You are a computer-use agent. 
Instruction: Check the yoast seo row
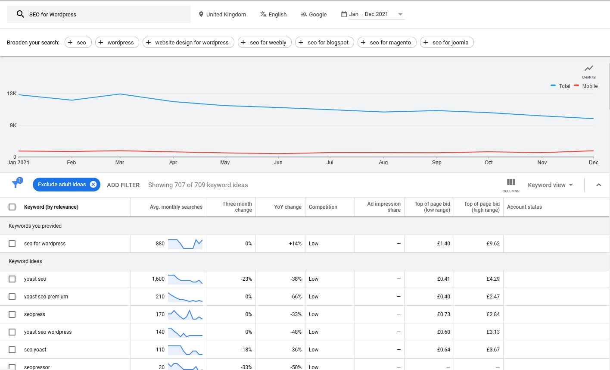tap(12, 279)
